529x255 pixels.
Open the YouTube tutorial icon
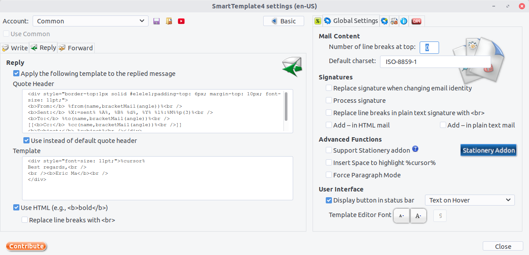click(x=181, y=21)
